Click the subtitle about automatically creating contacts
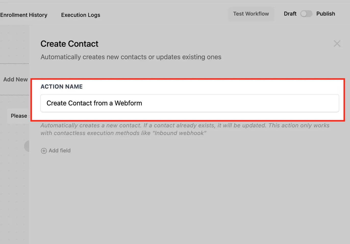The image size is (350, 244). (x=131, y=57)
